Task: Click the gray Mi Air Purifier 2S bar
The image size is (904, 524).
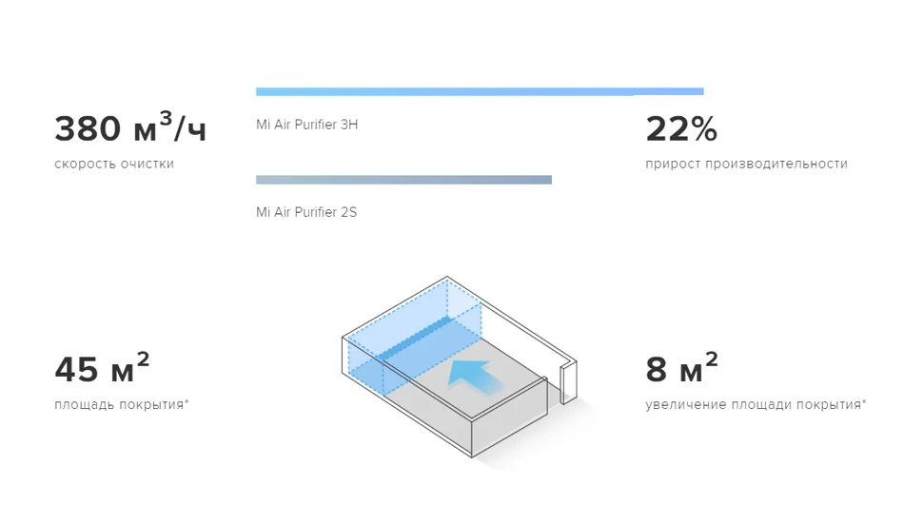Action: pyautogui.click(x=403, y=180)
